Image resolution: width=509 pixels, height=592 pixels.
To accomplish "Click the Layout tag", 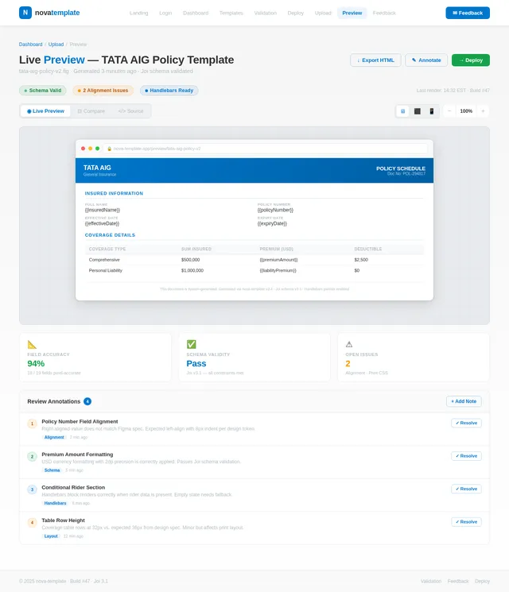I will pos(51,536).
